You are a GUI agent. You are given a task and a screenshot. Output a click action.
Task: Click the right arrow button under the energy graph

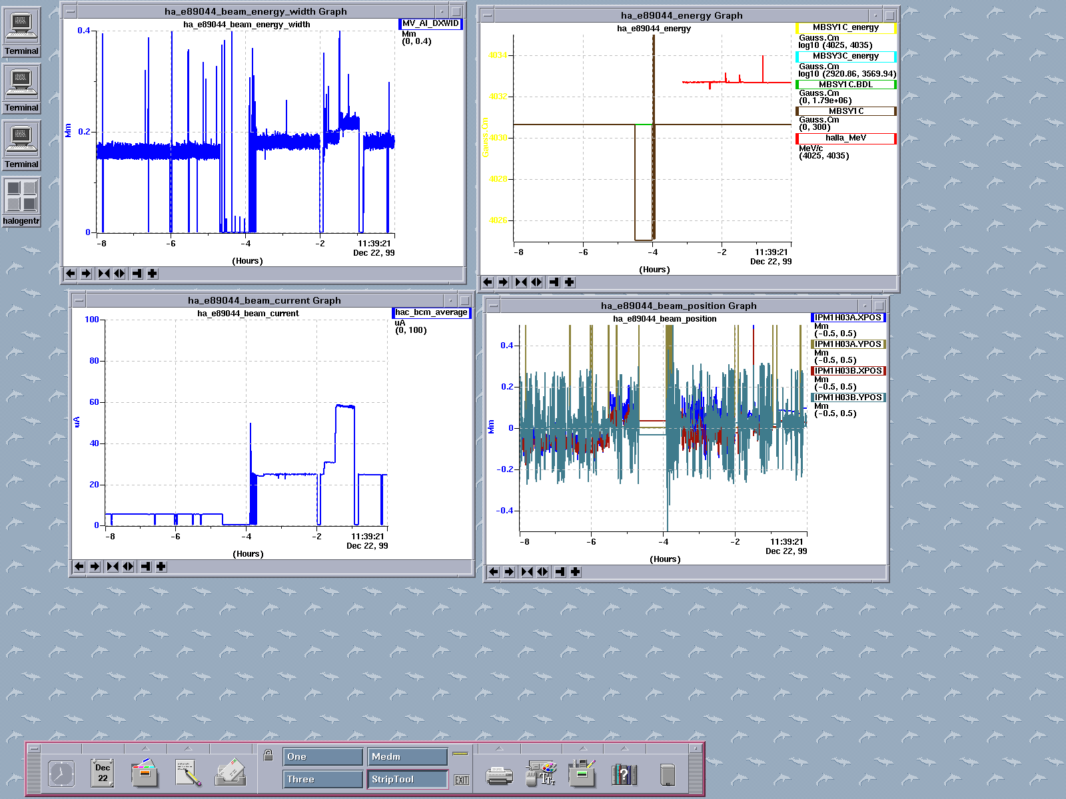[503, 282]
